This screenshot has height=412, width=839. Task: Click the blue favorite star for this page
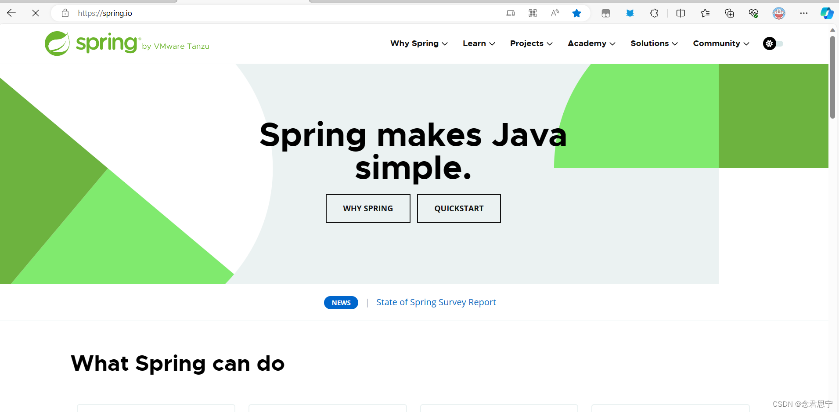(577, 13)
